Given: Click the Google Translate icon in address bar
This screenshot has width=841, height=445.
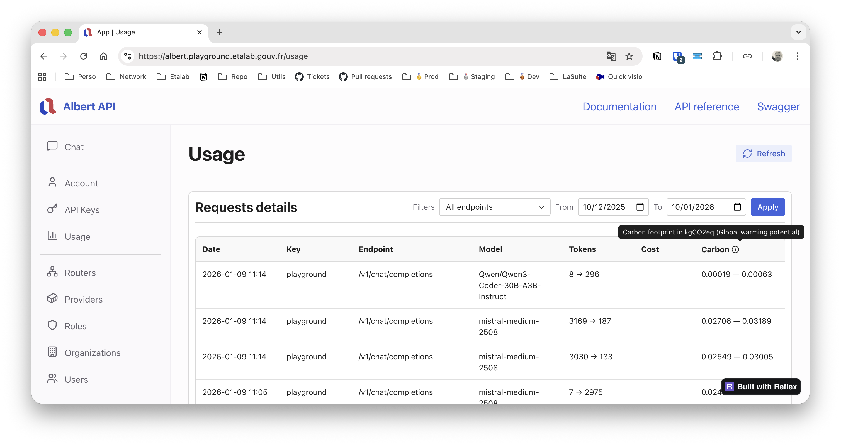Looking at the screenshot, I should click(x=611, y=56).
